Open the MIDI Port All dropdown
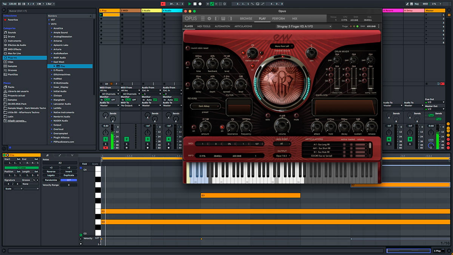 (x=282, y=144)
